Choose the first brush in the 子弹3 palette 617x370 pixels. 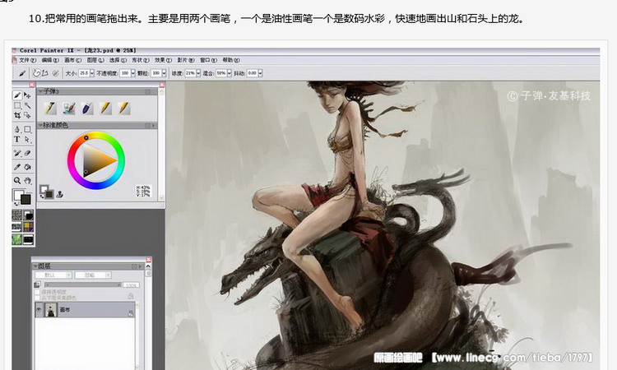(50, 109)
